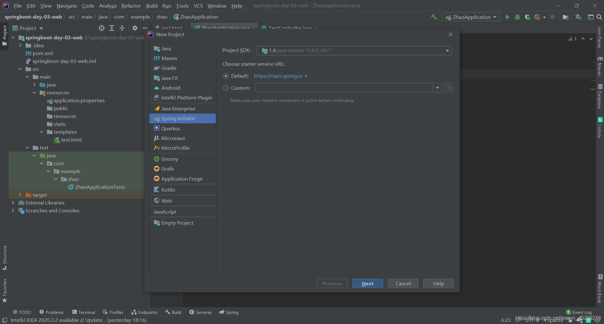This screenshot has height=324, width=604.
Task: Open the VCS menu
Action: [198, 6]
